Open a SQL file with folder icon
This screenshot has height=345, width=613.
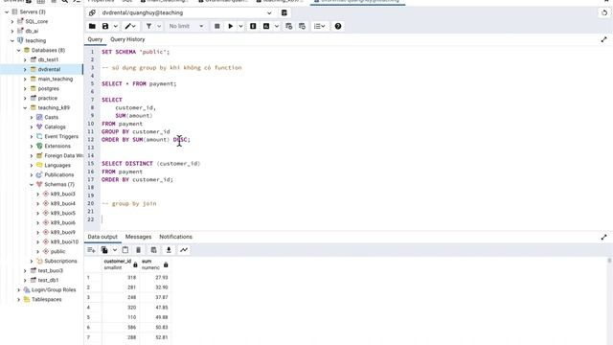92,26
